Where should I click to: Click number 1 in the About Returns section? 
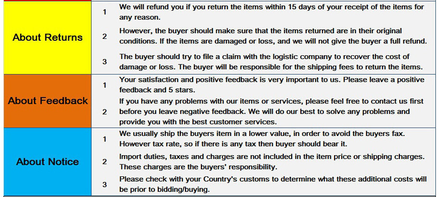pos(105,12)
